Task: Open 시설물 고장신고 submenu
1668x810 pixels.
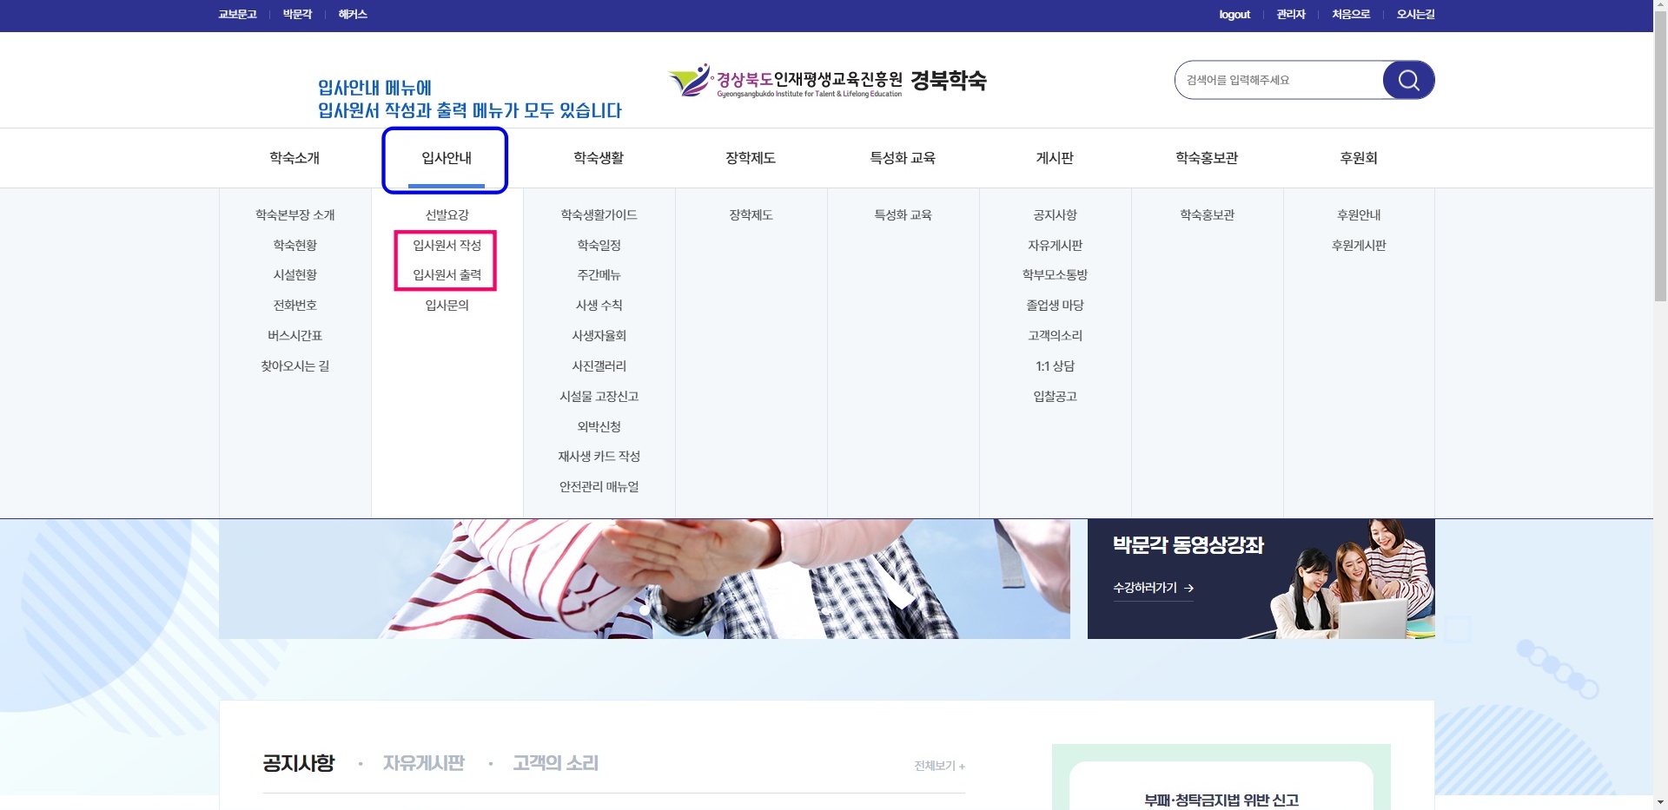Action: pos(599,397)
